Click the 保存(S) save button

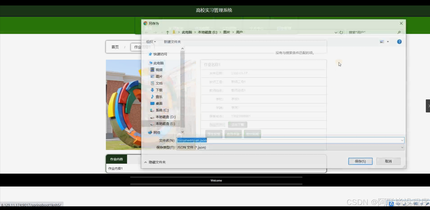tap(360, 161)
